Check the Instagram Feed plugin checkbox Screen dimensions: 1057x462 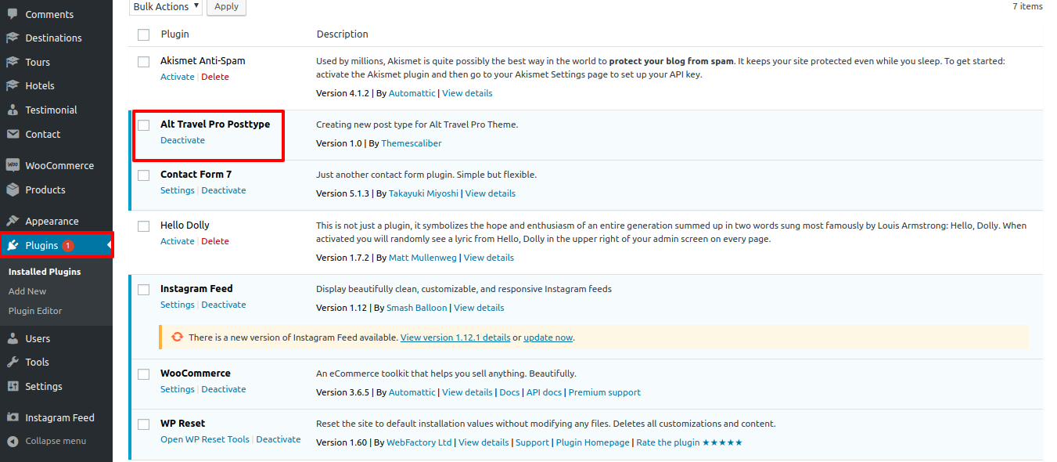pyautogui.click(x=143, y=289)
